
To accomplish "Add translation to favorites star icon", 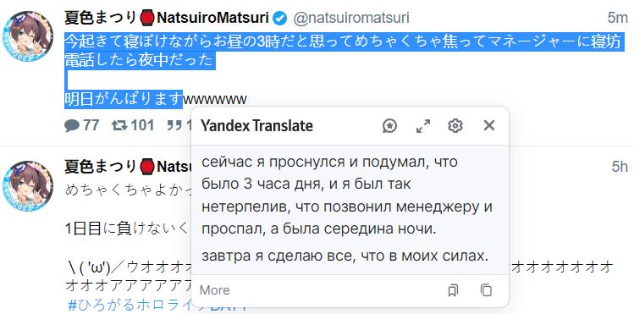I will 389,125.
